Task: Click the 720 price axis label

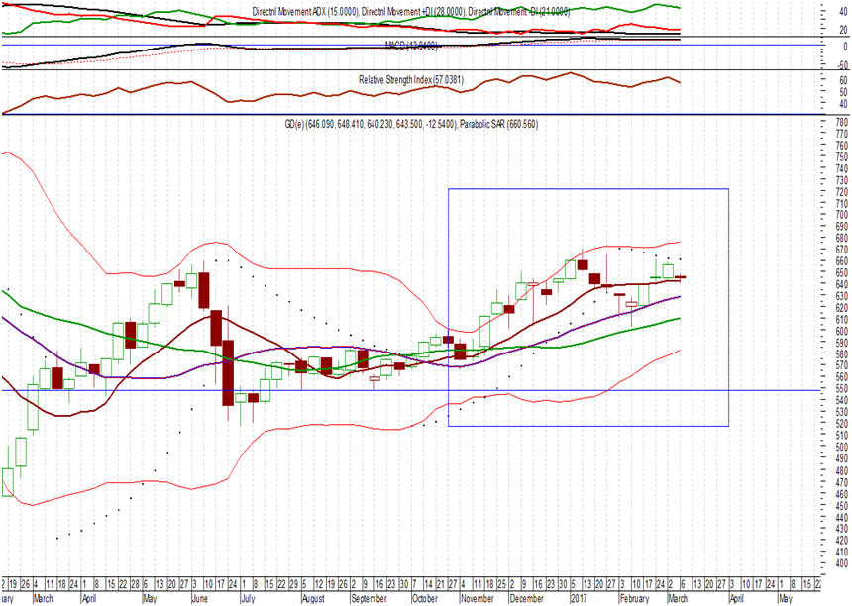Action: [x=841, y=192]
